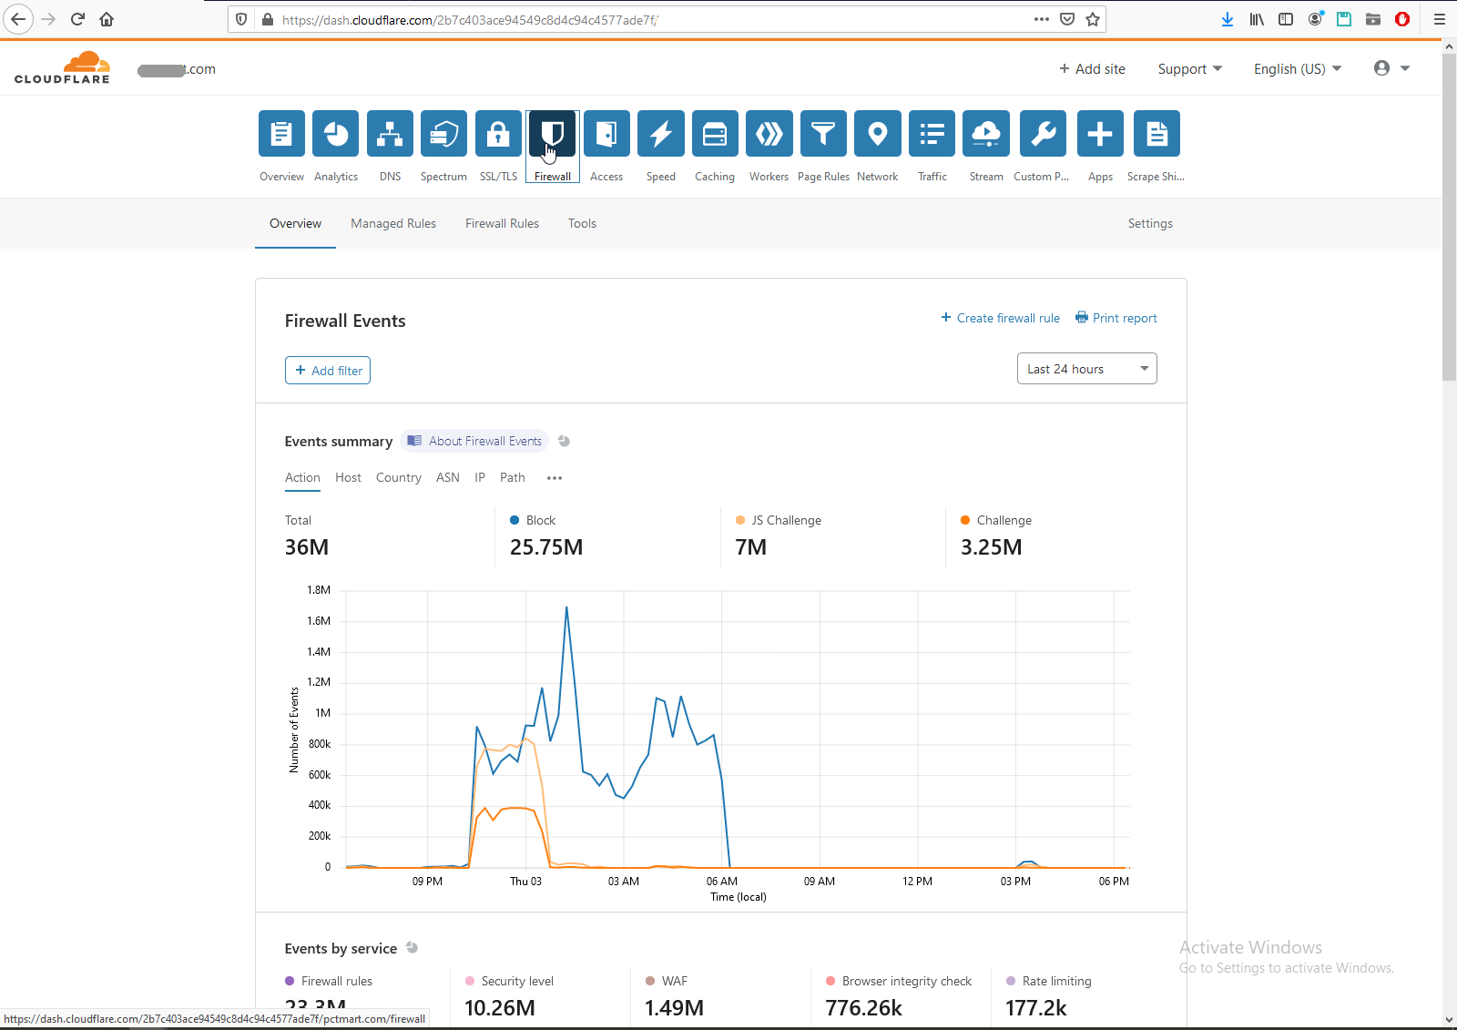The image size is (1457, 1030).
Task: Open the Overview app icon
Action: [x=281, y=134]
